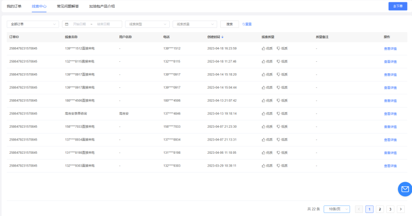Mark 180****4506 lead as 优质
Image resolution: width=412 pixels, height=216 pixels.
pyautogui.click(x=267, y=101)
